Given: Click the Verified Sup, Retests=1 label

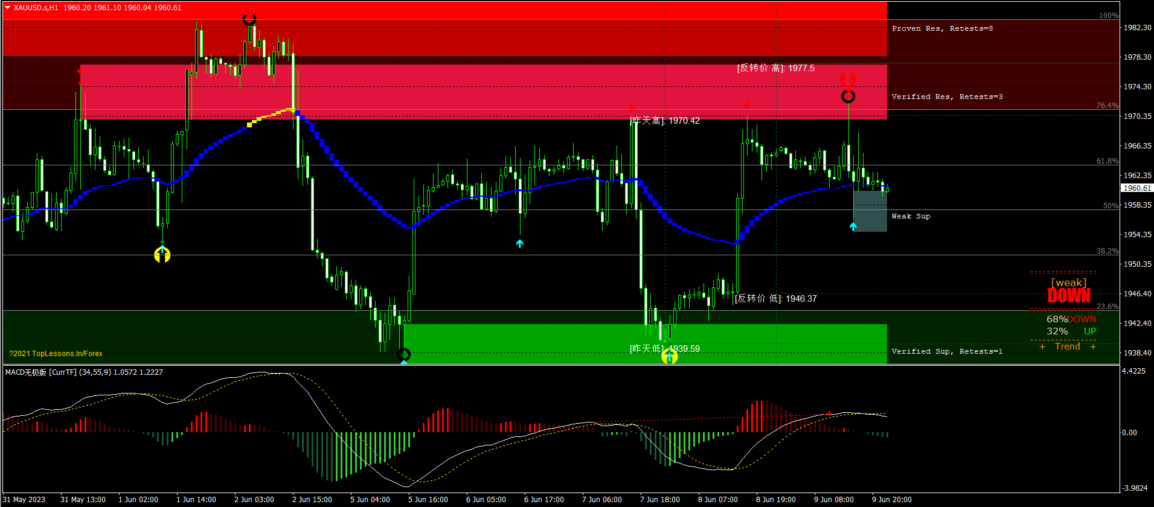Looking at the screenshot, I should coord(947,351).
